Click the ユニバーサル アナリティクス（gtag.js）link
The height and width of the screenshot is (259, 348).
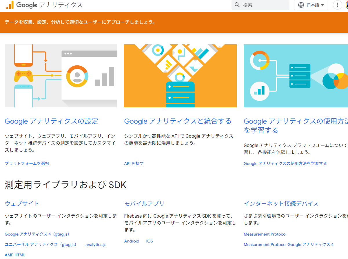(41, 245)
